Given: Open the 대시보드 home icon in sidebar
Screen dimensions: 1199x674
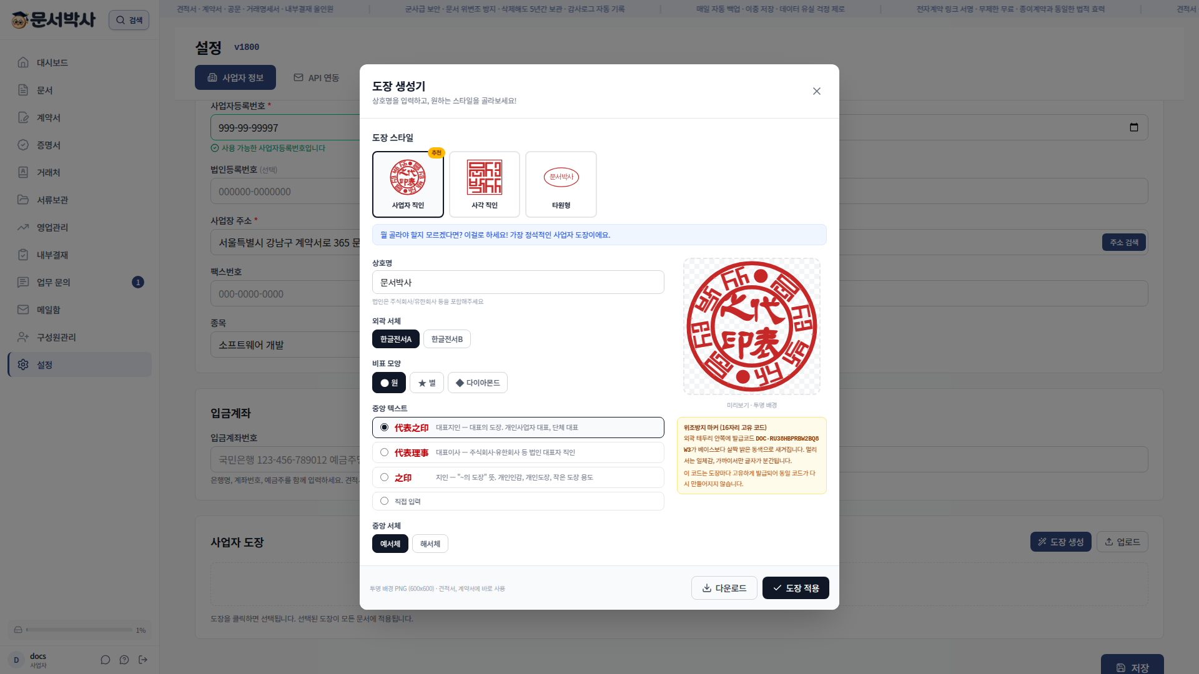Looking at the screenshot, I should pos(23,62).
